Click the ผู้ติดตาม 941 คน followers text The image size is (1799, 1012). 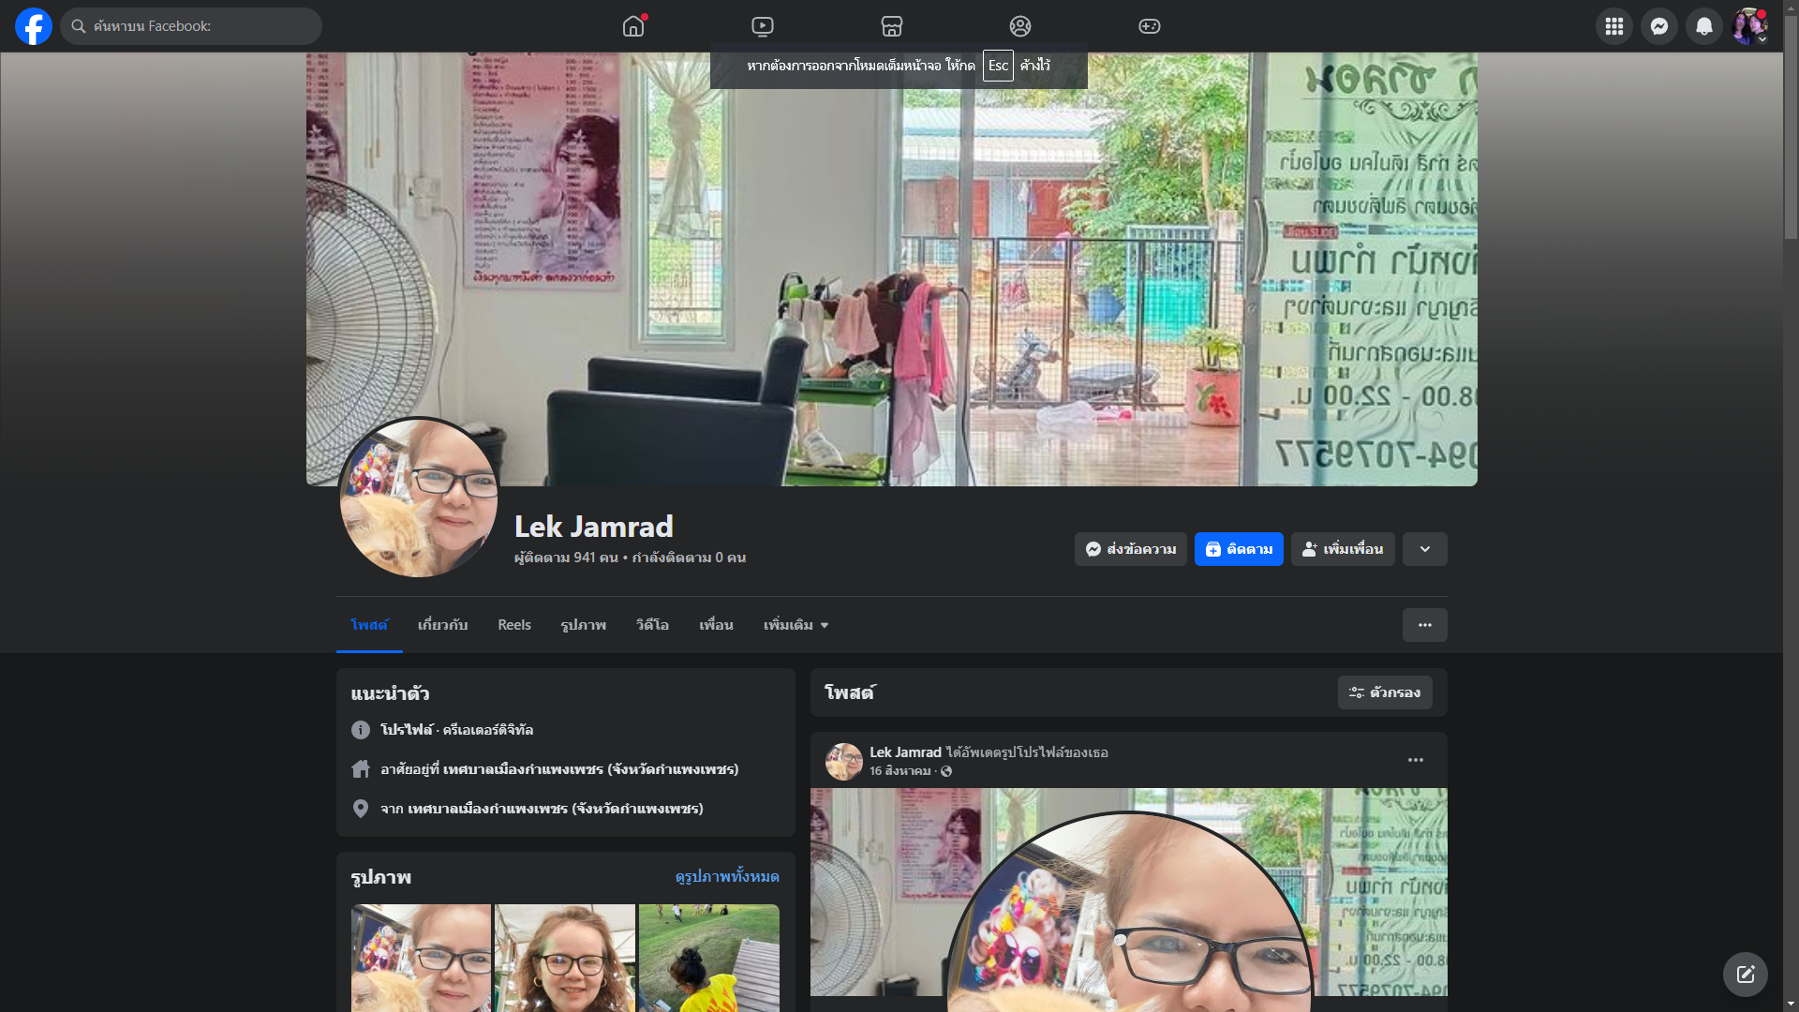coord(566,558)
